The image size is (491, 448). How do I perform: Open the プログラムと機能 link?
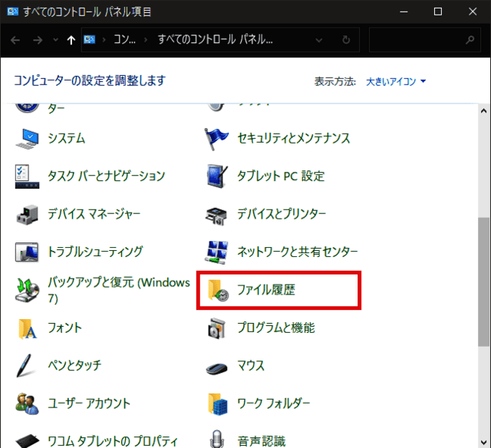pyautogui.click(x=275, y=328)
